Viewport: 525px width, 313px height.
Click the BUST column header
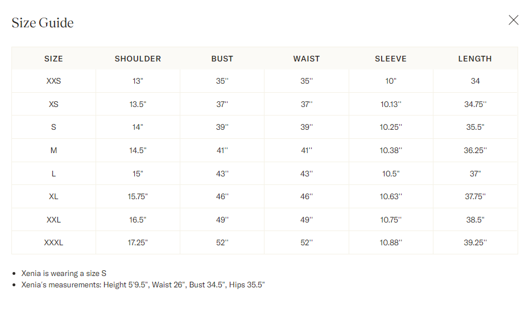click(x=222, y=59)
